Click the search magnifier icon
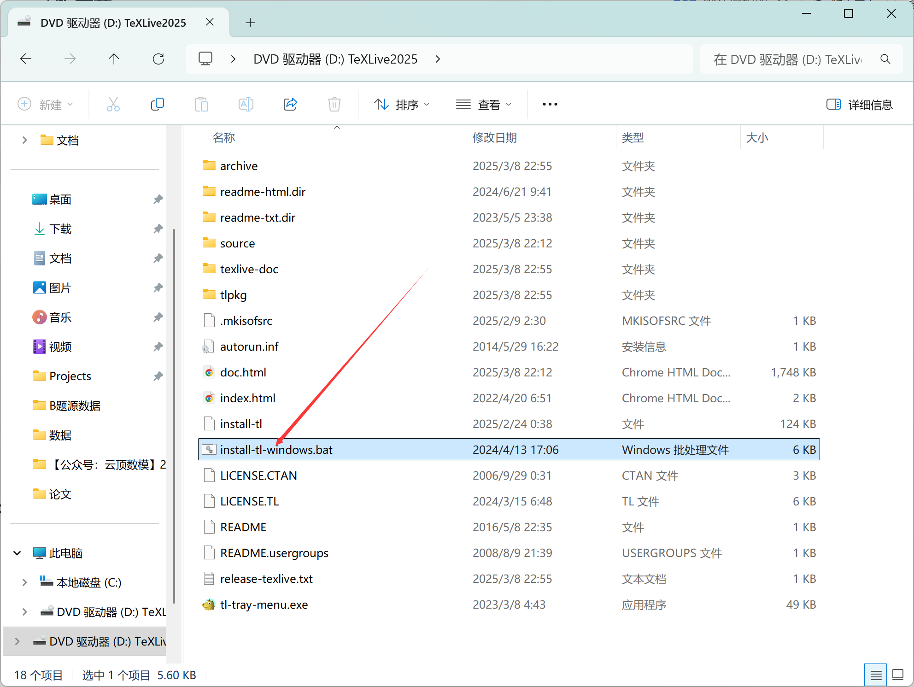 tap(885, 59)
